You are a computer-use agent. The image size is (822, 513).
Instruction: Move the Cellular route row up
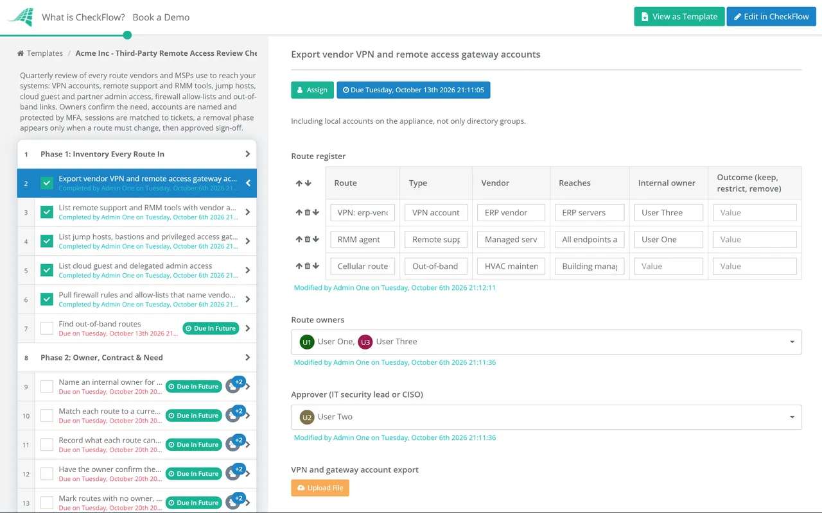click(x=299, y=266)
